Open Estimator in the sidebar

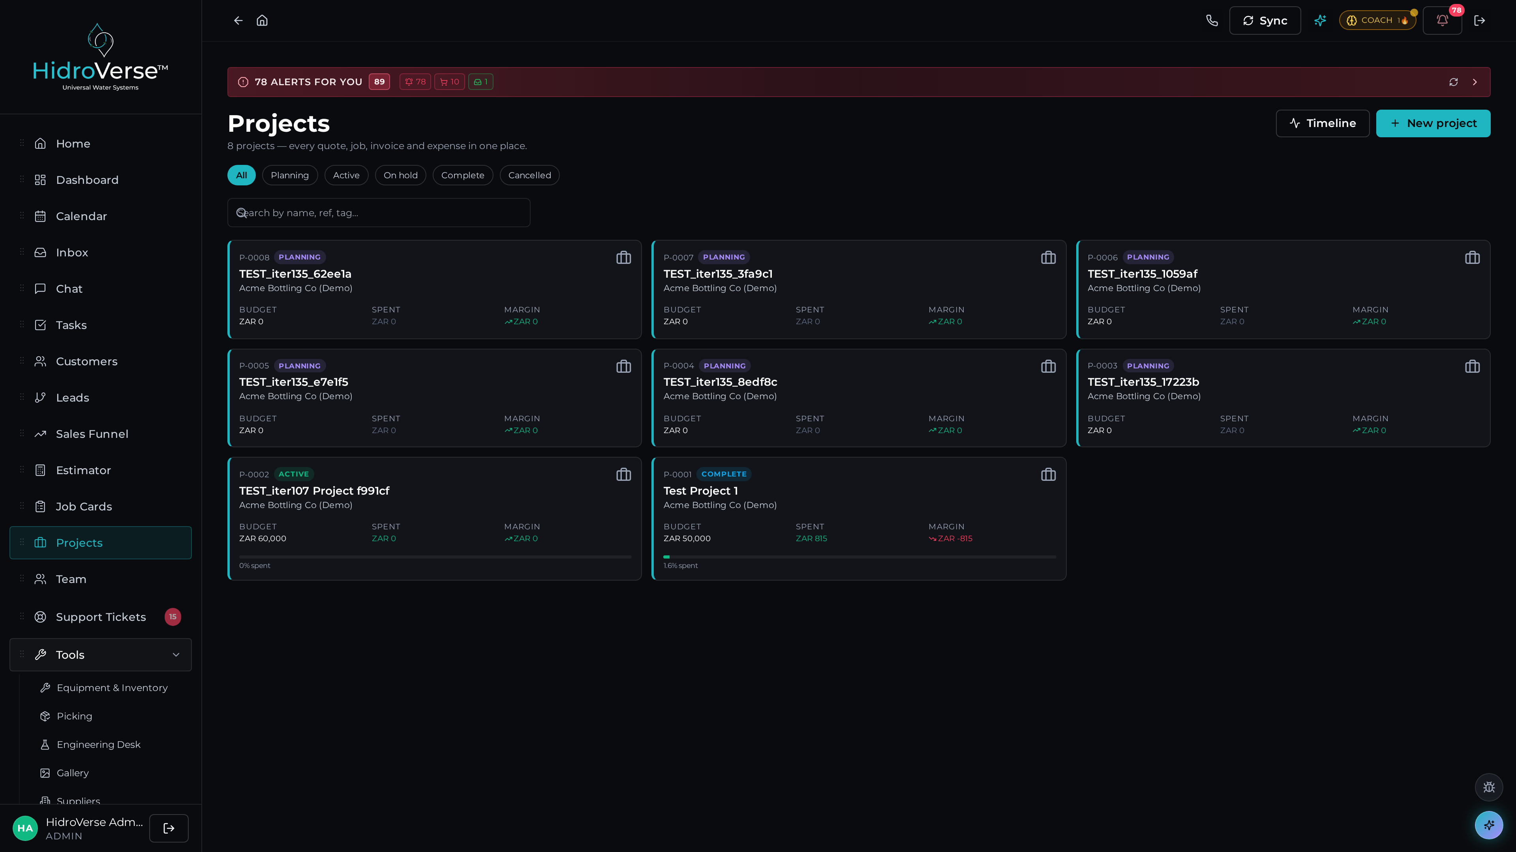(x=101, y=471)
